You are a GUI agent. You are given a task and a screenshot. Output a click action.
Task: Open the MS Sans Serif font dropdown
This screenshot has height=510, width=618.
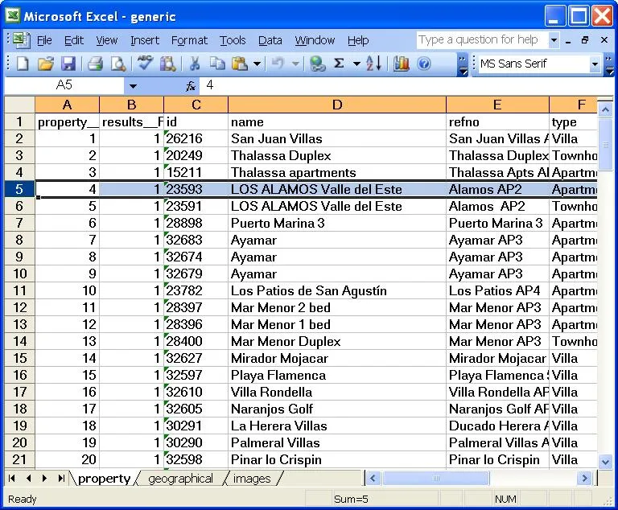(595, 64)
